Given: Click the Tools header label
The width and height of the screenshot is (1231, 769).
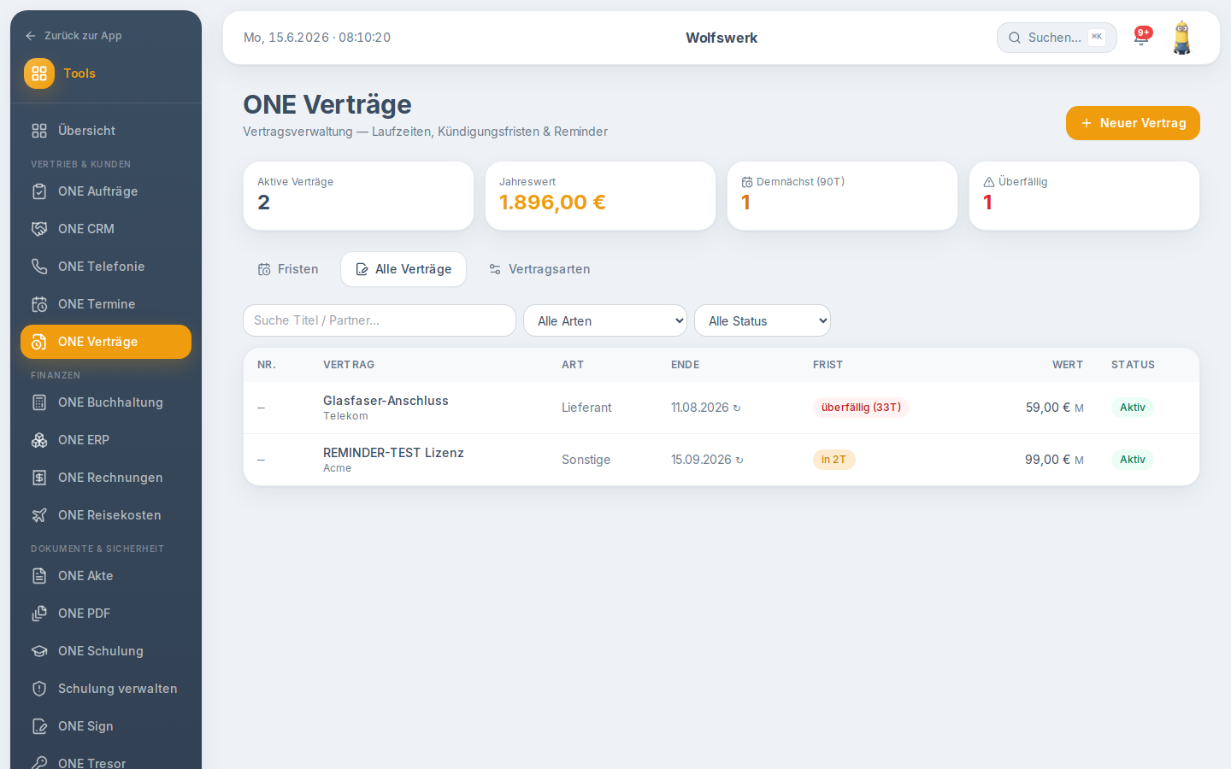Looking at the screenshot, I should pos(80,73).
